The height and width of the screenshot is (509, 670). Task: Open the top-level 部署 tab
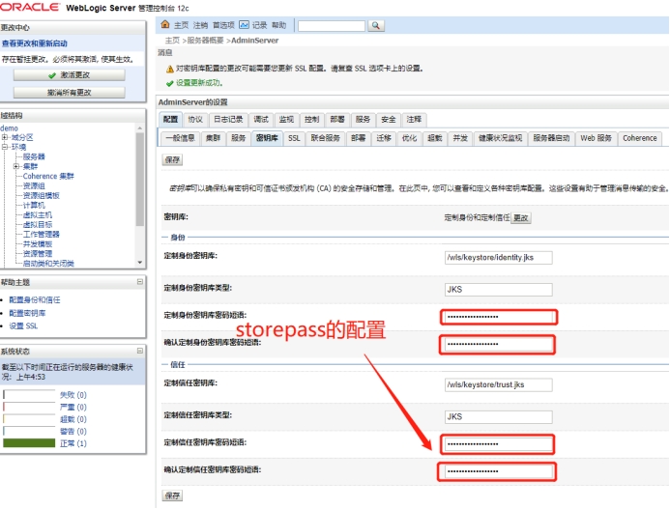click(337, 120)
